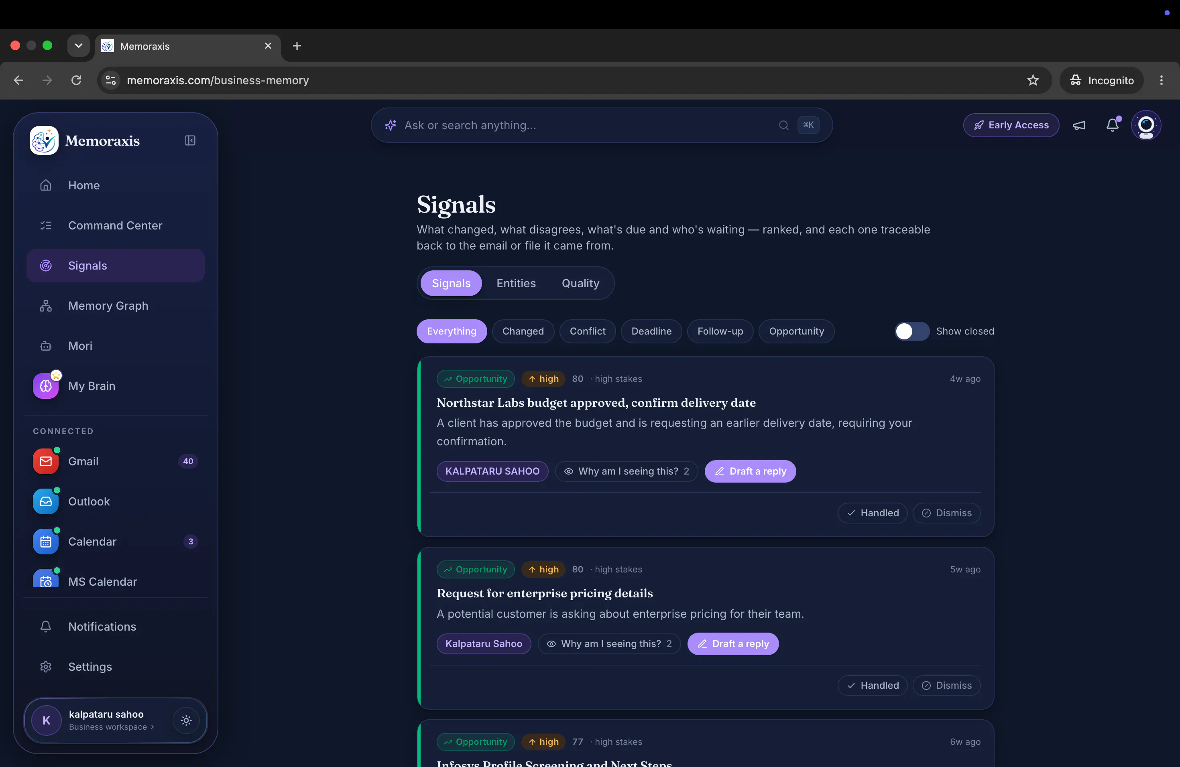Mark enterprise pricing signal as Handled

pos(872,685)
